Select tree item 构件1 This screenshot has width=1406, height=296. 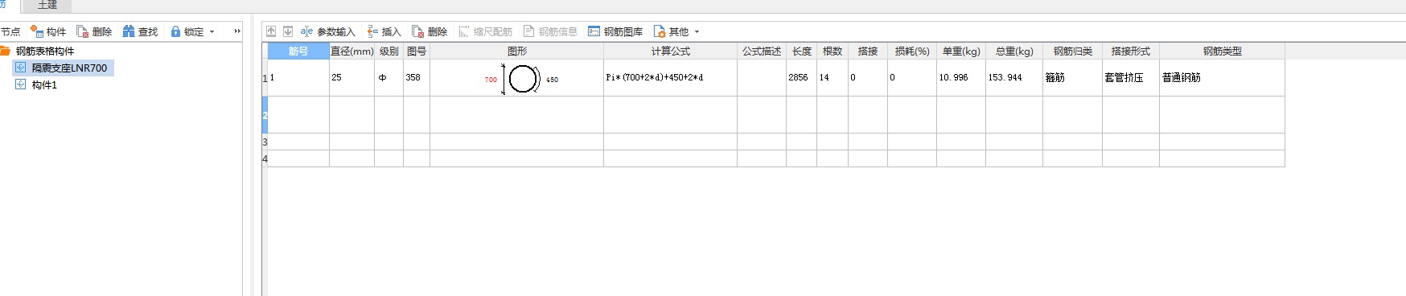44,84
